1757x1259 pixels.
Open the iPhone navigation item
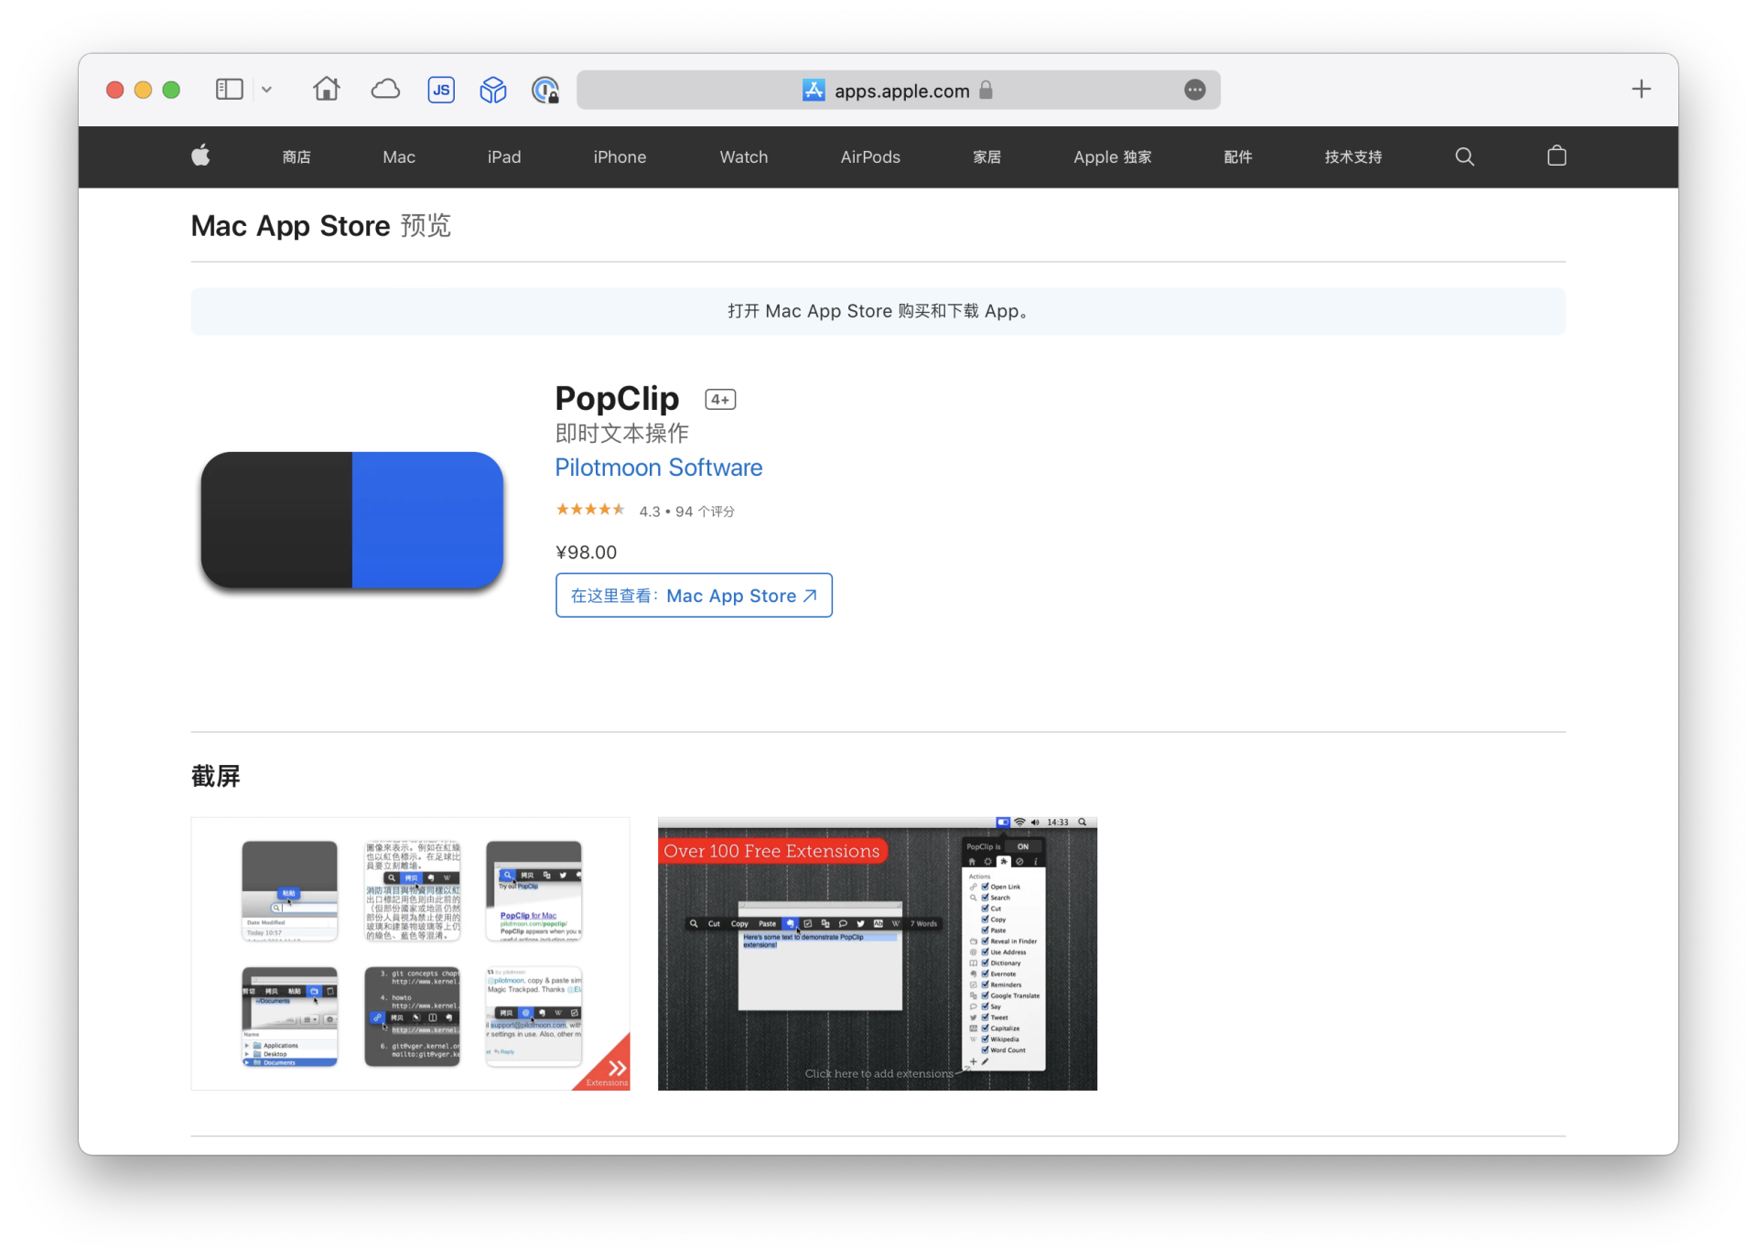pos(620,156)
